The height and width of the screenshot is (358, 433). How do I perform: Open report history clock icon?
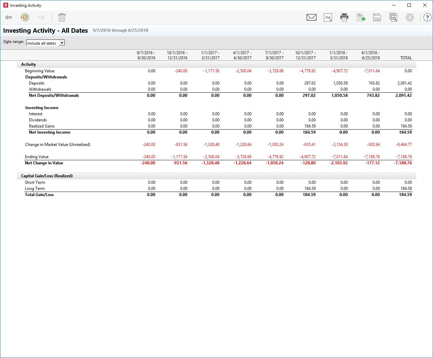(25, 17)
